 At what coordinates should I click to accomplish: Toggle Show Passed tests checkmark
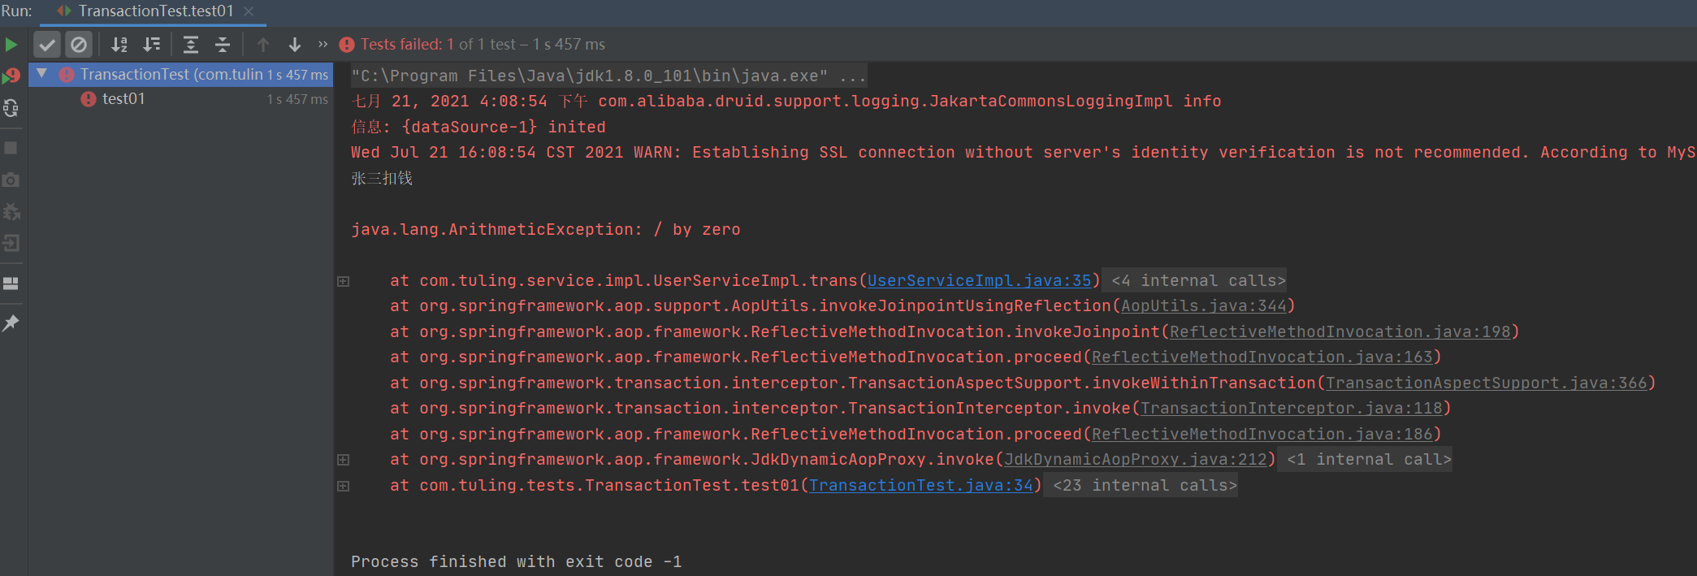tap(47, 45)
